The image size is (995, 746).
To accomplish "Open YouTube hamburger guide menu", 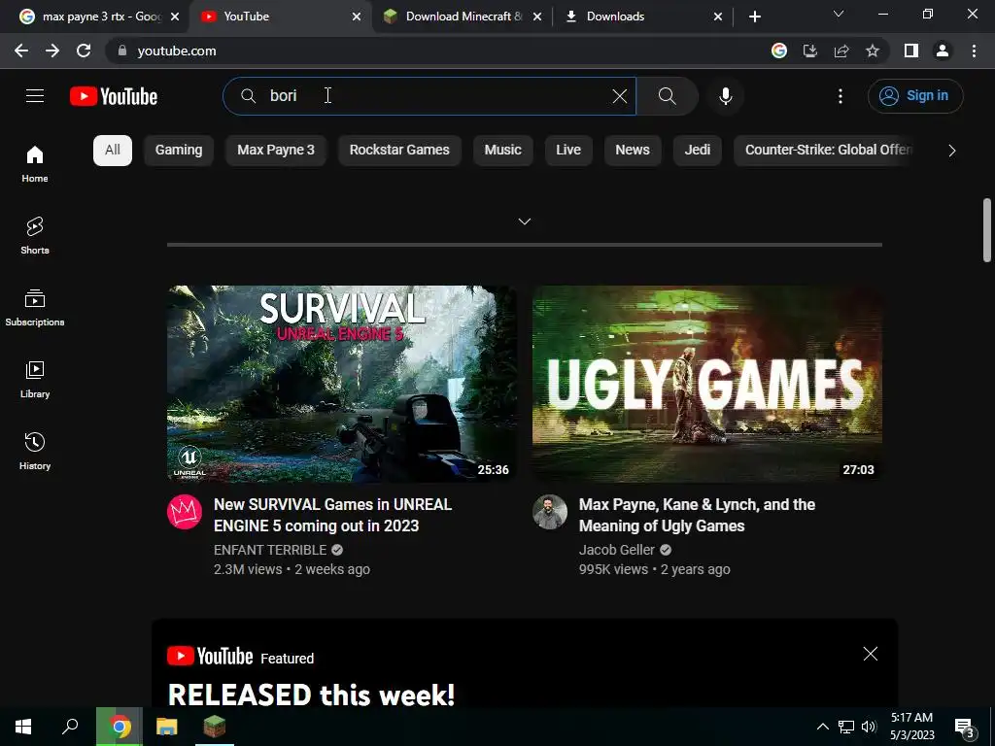I will coord(35,96).
